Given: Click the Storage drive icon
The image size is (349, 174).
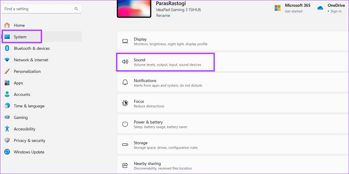Looking at the screenshot, I should pos(125,145).
